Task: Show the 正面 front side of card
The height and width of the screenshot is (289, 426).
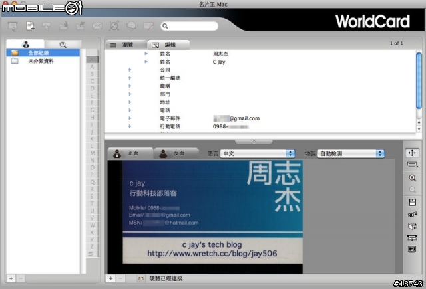Action: pos(130,153)
